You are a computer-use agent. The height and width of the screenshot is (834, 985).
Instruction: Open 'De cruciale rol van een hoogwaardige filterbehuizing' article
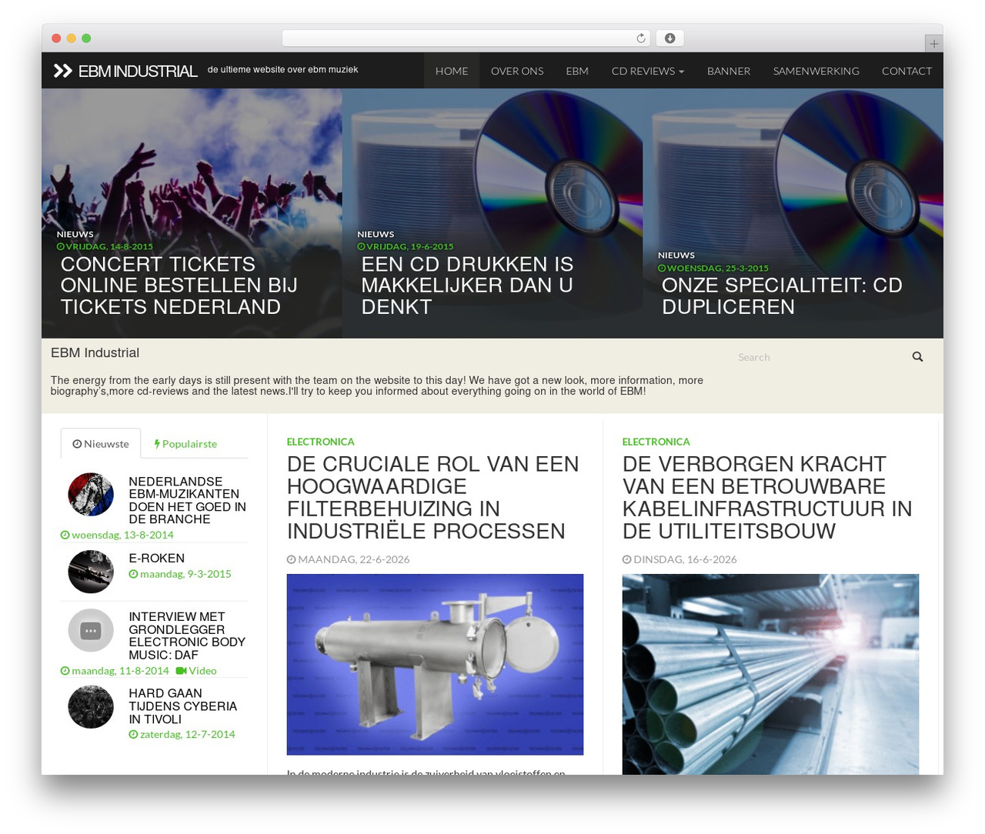(x=433, y=498)
